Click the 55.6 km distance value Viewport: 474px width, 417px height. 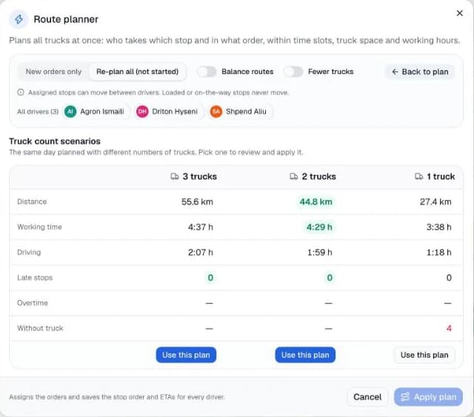pyautogui.click(x=197, y=201)
